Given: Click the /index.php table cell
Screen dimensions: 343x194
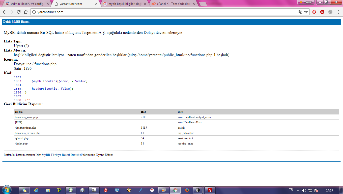Looking at the screenshot, I should point(77,143).
